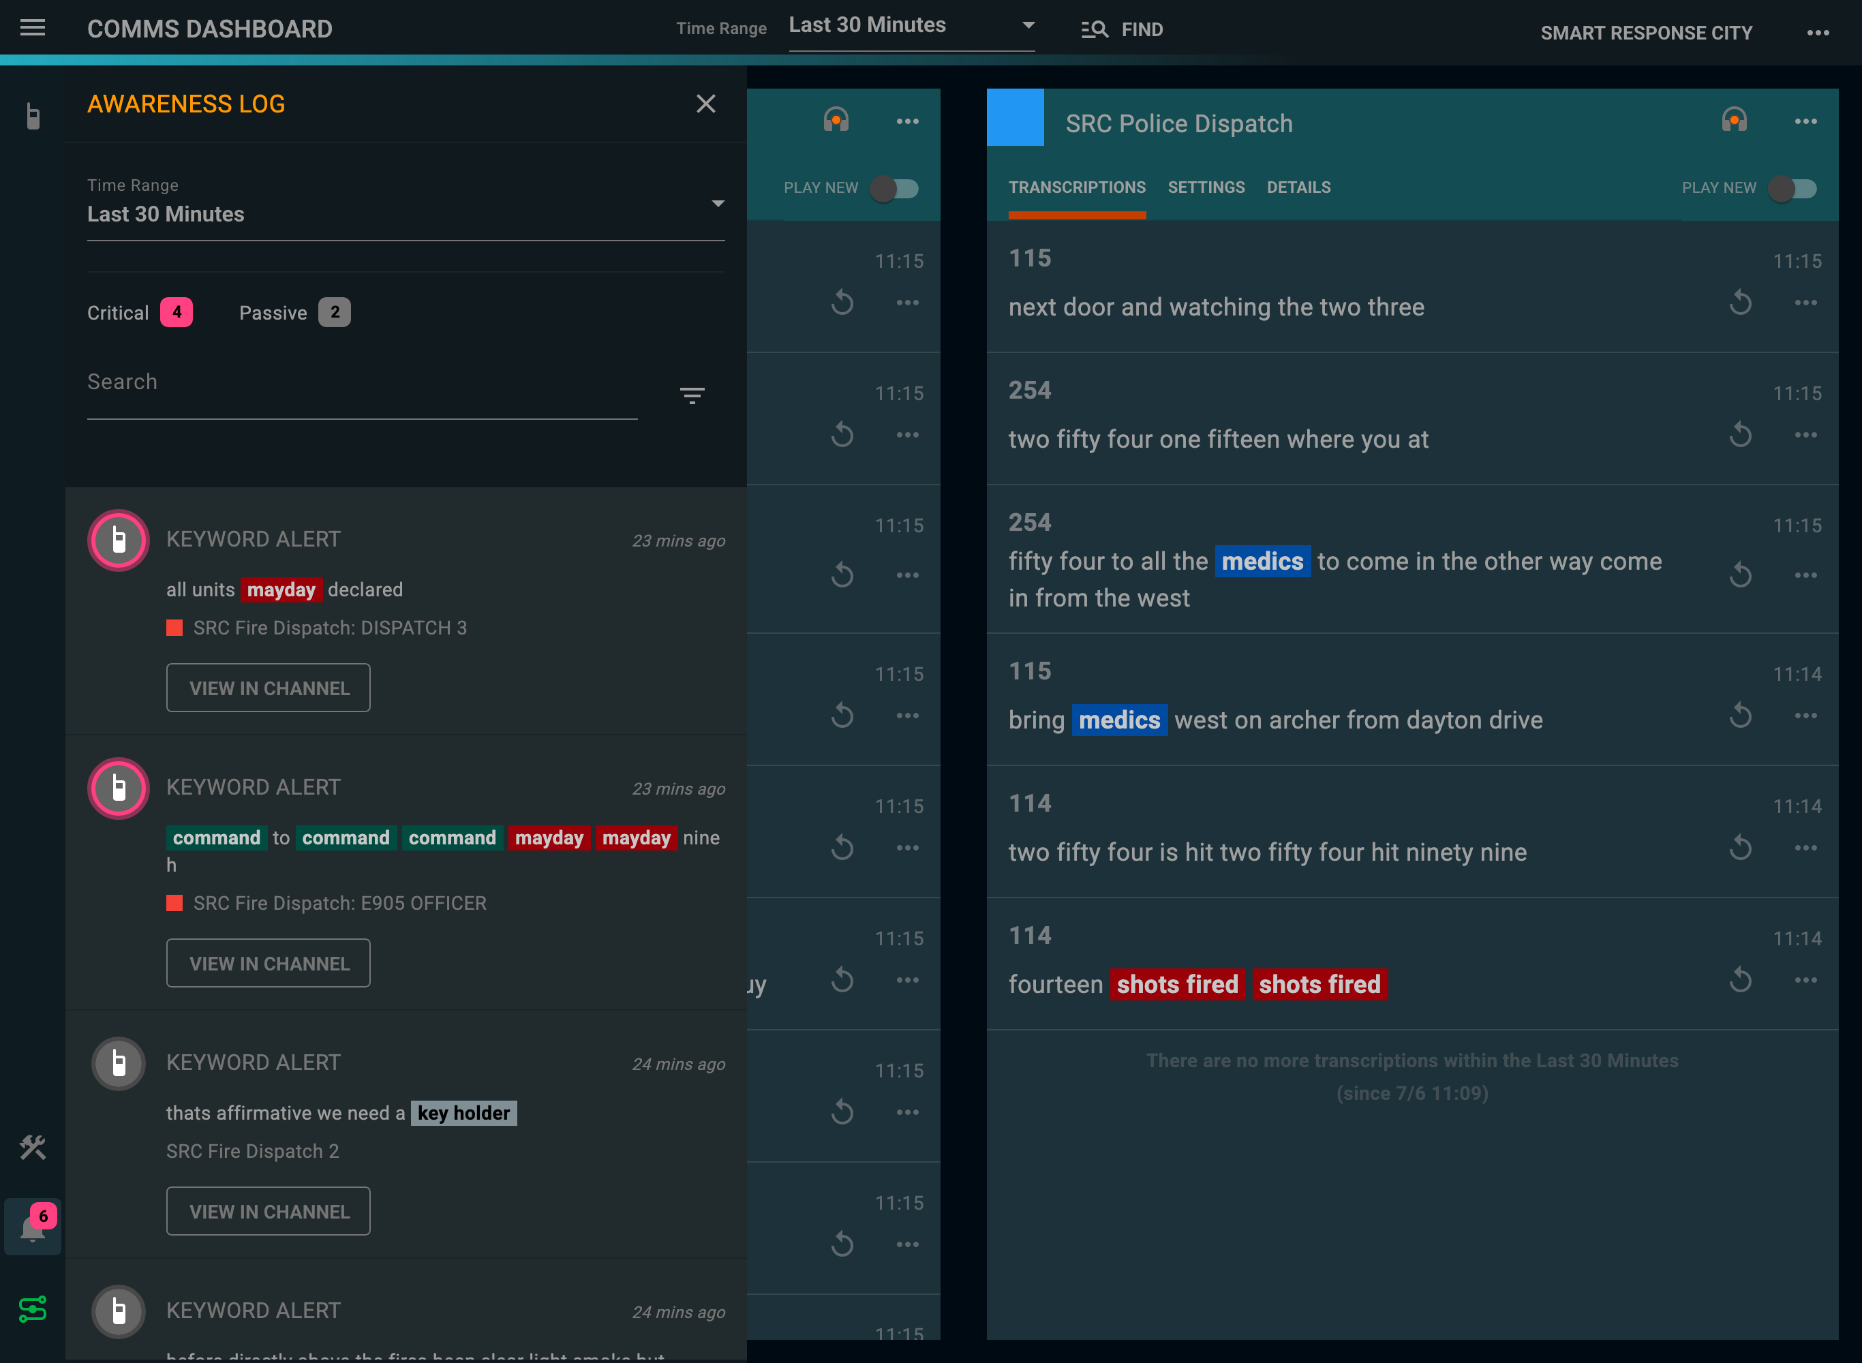Replay the 'next door and watching' transcription
The image size is (1862, 1363).
pyautogui.click(x=1741, y=303)
